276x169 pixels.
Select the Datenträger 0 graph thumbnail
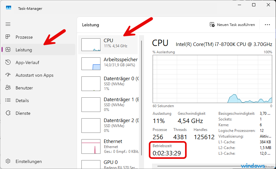pyautogui.click(x=91, y=83)
